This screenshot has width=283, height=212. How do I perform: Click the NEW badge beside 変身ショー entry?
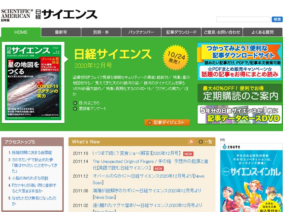click(188, 154)
